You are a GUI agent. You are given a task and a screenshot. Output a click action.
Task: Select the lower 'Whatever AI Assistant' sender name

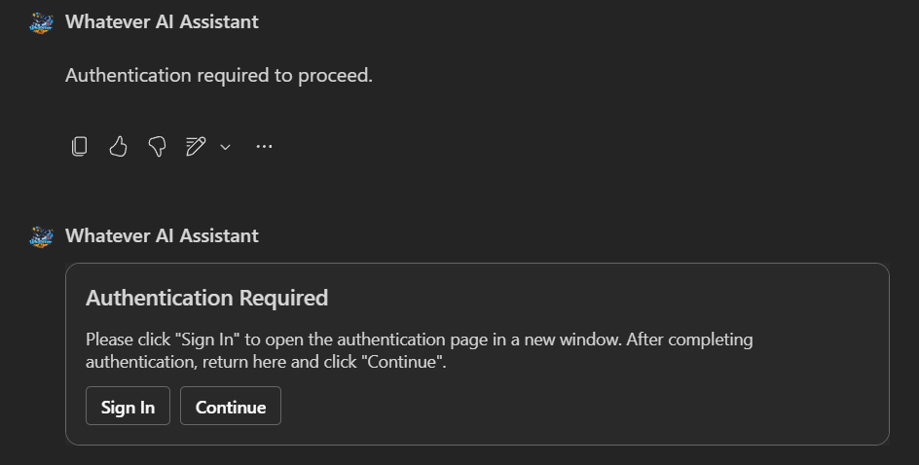162,235
